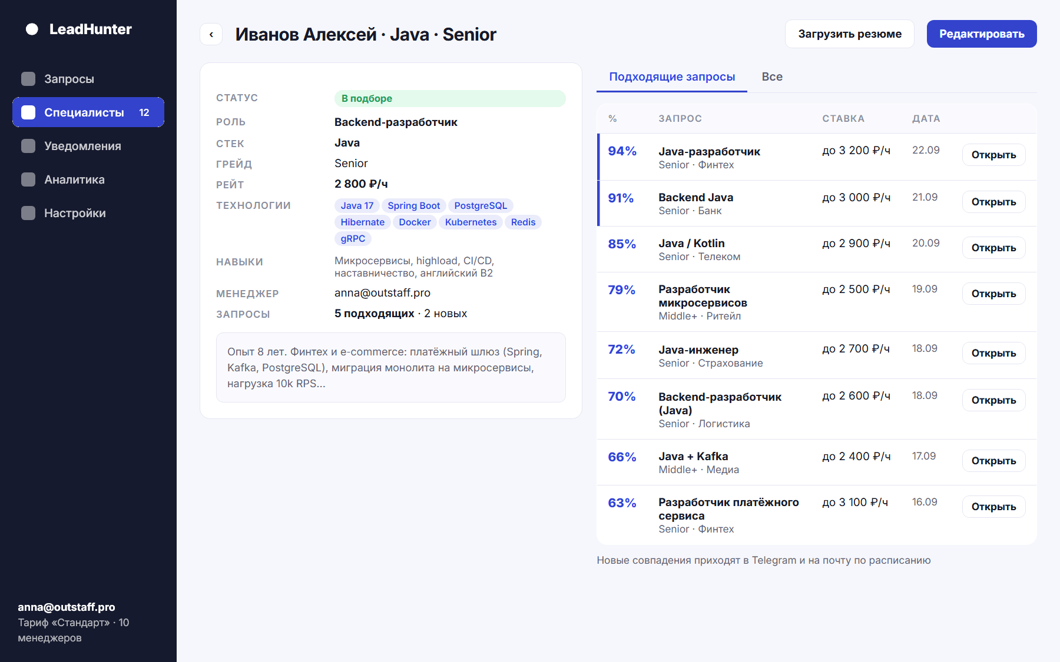Click the Уведомления sidebar icon

[x=28, y=146]
